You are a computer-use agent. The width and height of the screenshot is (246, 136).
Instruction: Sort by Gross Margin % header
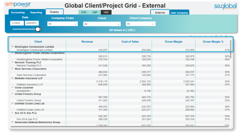pyautogui.click(x=213, y=41)
